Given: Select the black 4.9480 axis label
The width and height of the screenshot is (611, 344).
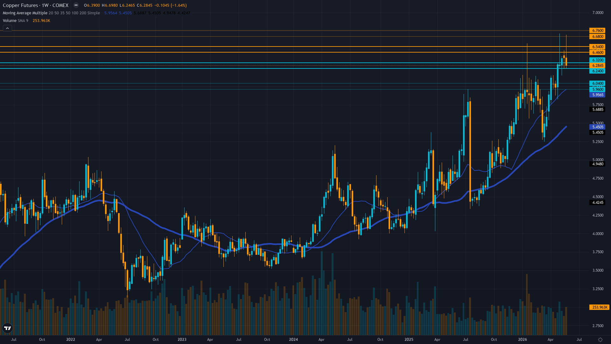Looking at the screenshot, I should pyautogui.click(x=597, y=164).
